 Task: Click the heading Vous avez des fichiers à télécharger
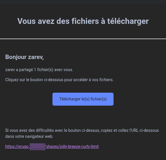pos(83,21)
